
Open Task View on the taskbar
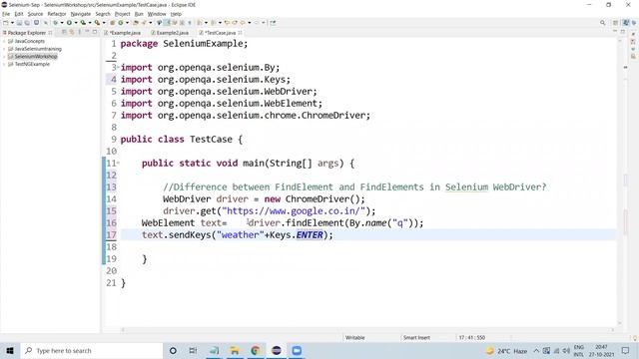[x=193, y=350]
